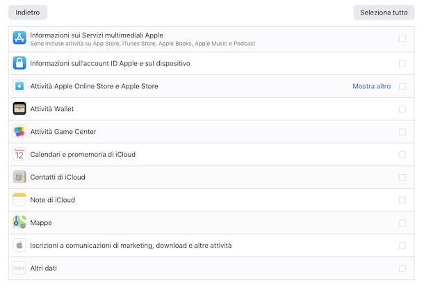Image resolution: width=424 pixels, height=288 pixels.
Task: Click the three-dots Altri dati icon
Action: [x=19, y=268]
